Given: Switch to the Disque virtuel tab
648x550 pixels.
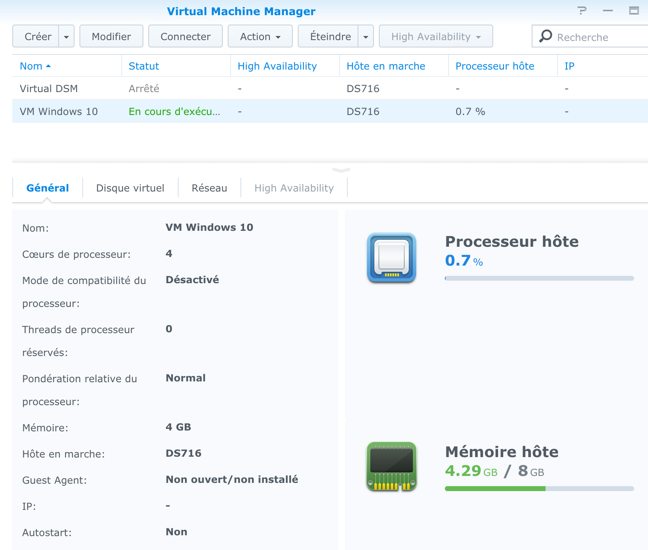Looking at the screenshot, I should pos(130,188).
